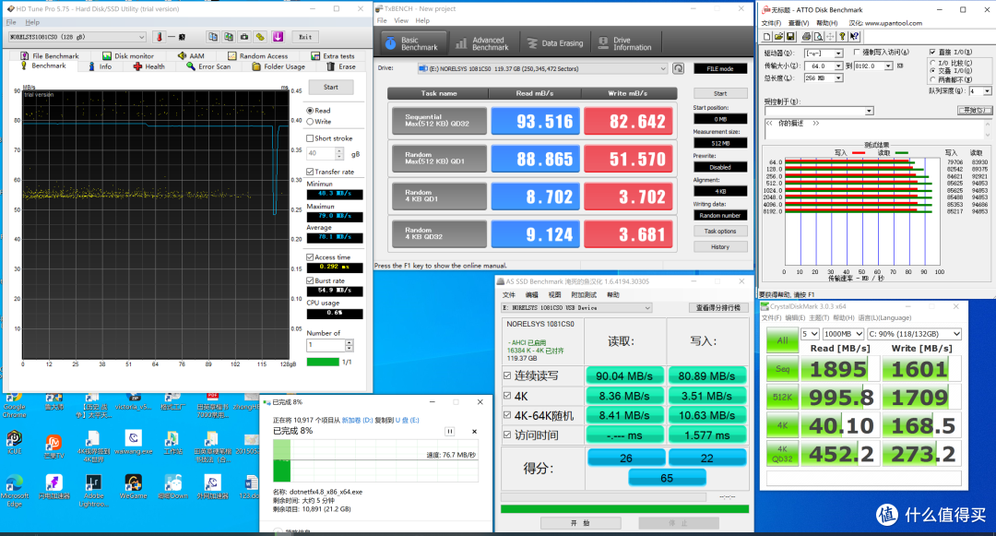The height and width of the screenshot is (536, 996).
Task: Open the ATTO 总长度 256 MB dropdown
Action: 824,78
